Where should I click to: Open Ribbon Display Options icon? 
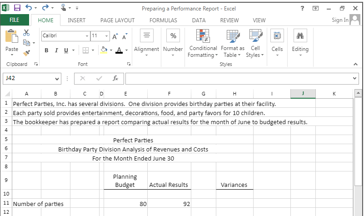[315, 8]
